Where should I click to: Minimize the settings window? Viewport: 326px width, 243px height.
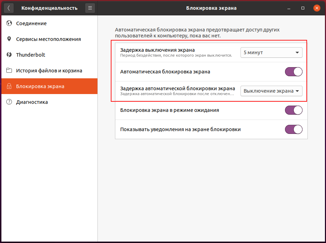(289, 8)
